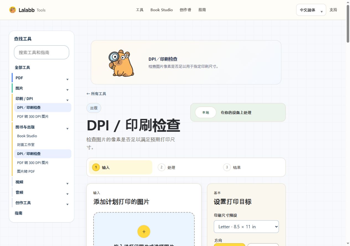350x246 pixels.
Task: Open 图片转 PDF in the sidebar
Action: click(x=43, y=172)
